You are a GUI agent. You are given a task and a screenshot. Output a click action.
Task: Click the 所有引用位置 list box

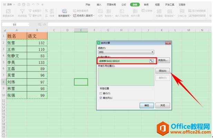(x=126, y=77)
